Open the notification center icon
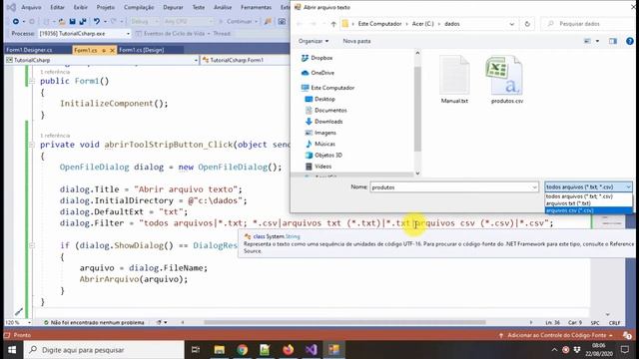The height and width of the screenshot is (359, 639). [625, 350]
